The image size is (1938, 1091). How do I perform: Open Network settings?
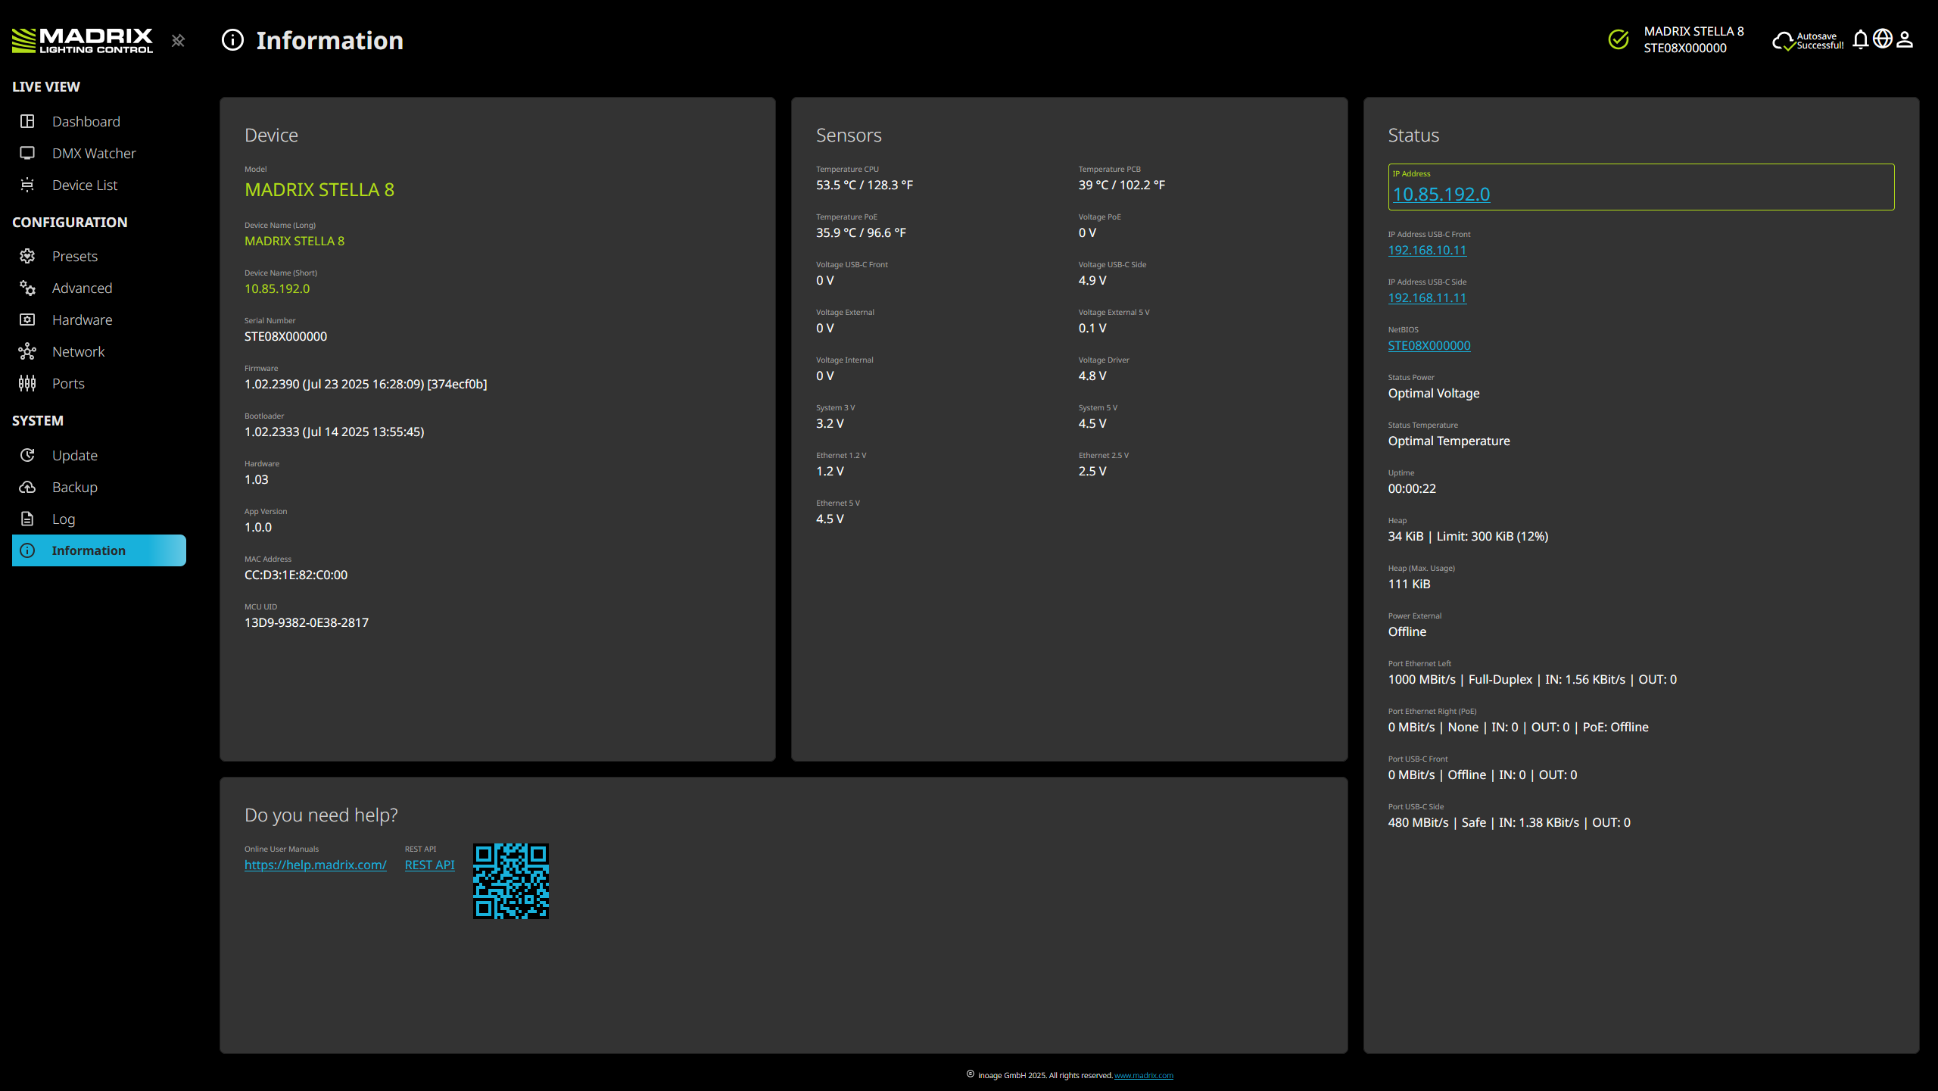pos(78,351)
